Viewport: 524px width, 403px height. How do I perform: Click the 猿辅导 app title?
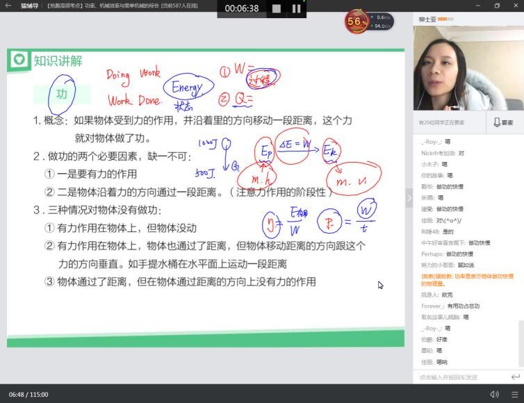coord(29,6)
